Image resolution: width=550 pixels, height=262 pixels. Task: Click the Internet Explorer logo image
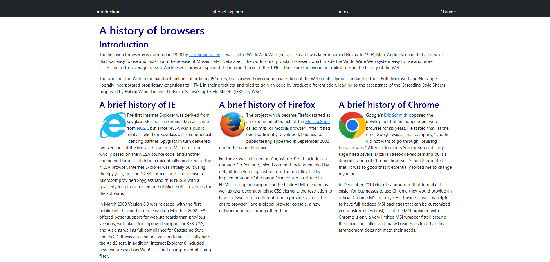click(113, 125)
